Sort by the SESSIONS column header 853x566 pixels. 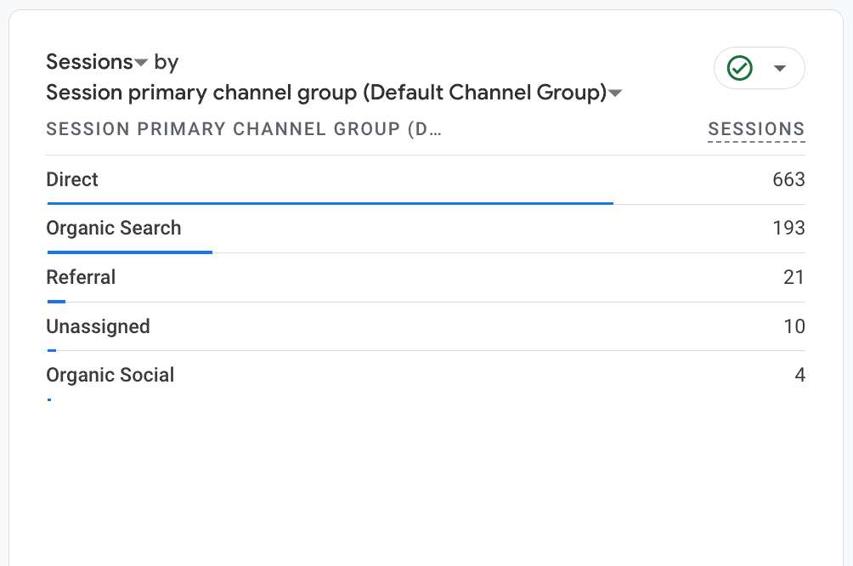(756, 129)
